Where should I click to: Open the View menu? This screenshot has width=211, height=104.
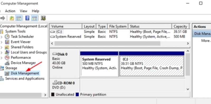[23, 11]
